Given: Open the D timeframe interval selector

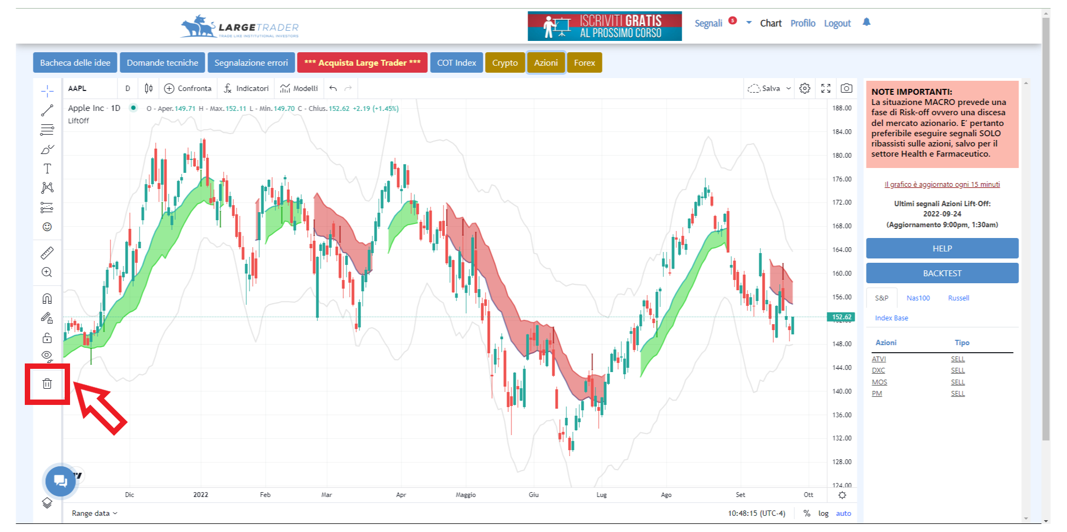Looking at the screenshot, I should (x=128, y=88).
